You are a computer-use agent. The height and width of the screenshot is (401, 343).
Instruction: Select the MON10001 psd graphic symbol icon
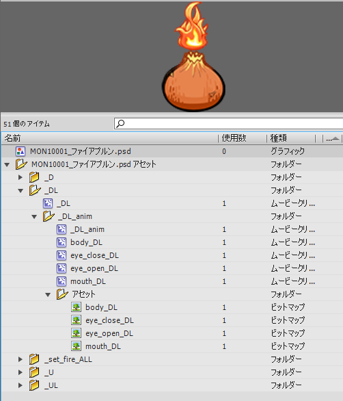pos(20,151)
